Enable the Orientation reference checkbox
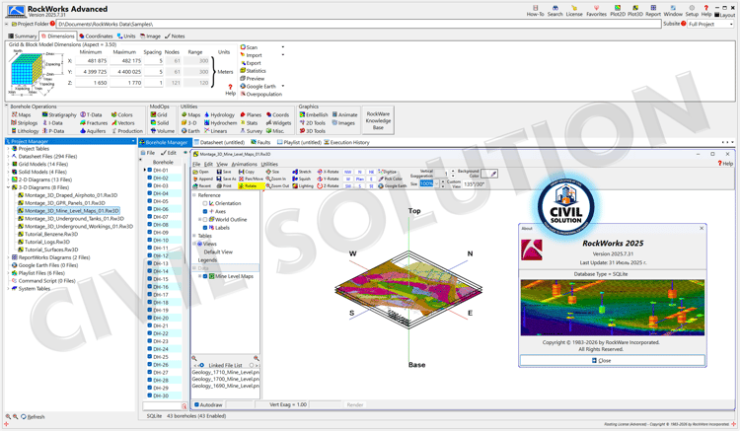740x431 pixels. coord(205,203)
